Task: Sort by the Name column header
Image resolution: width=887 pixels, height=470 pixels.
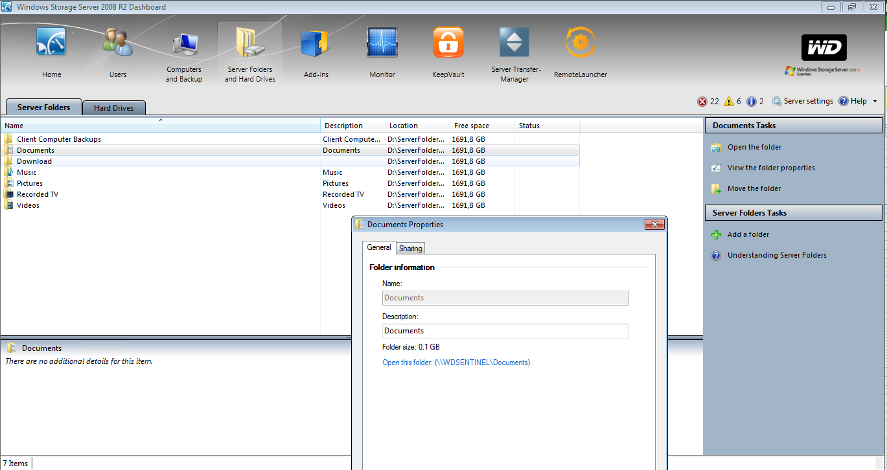Action: [x=160, y=126]
